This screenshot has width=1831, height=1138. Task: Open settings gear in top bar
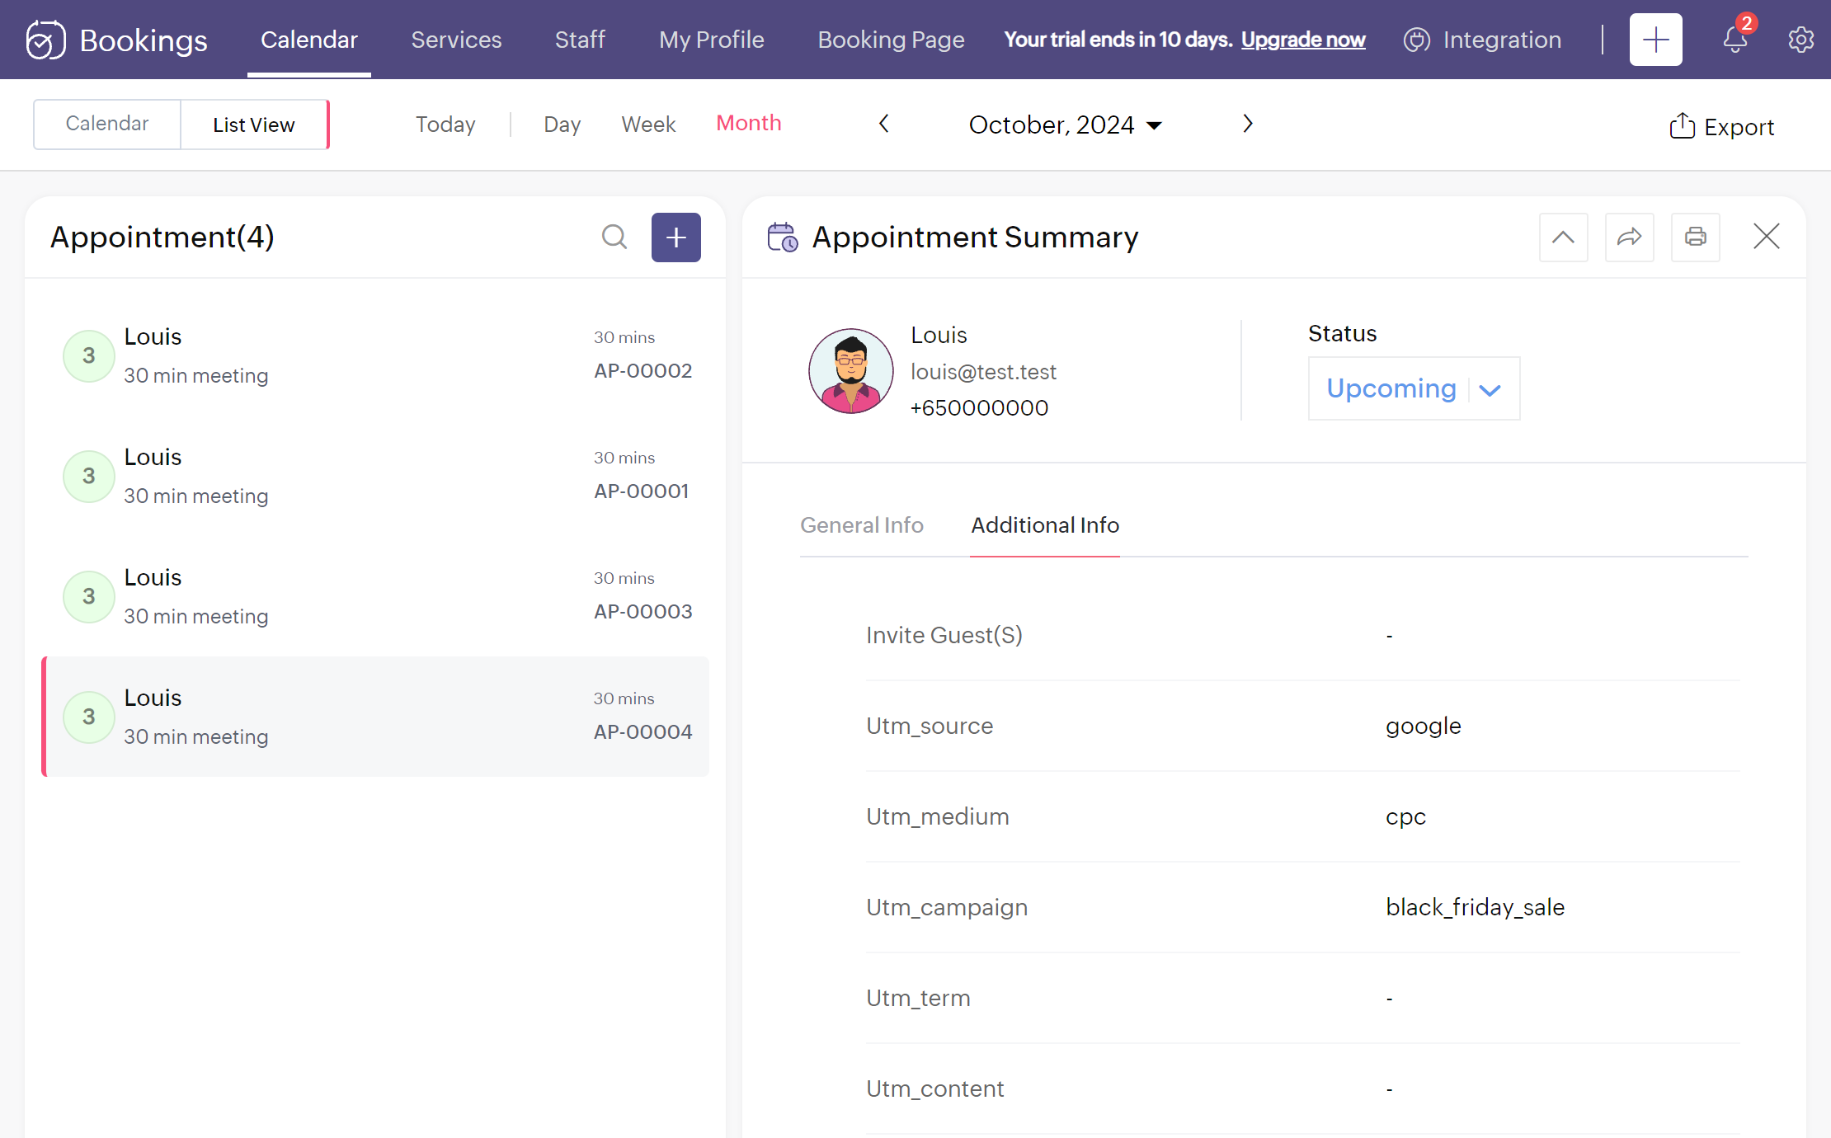(1800, 40)
